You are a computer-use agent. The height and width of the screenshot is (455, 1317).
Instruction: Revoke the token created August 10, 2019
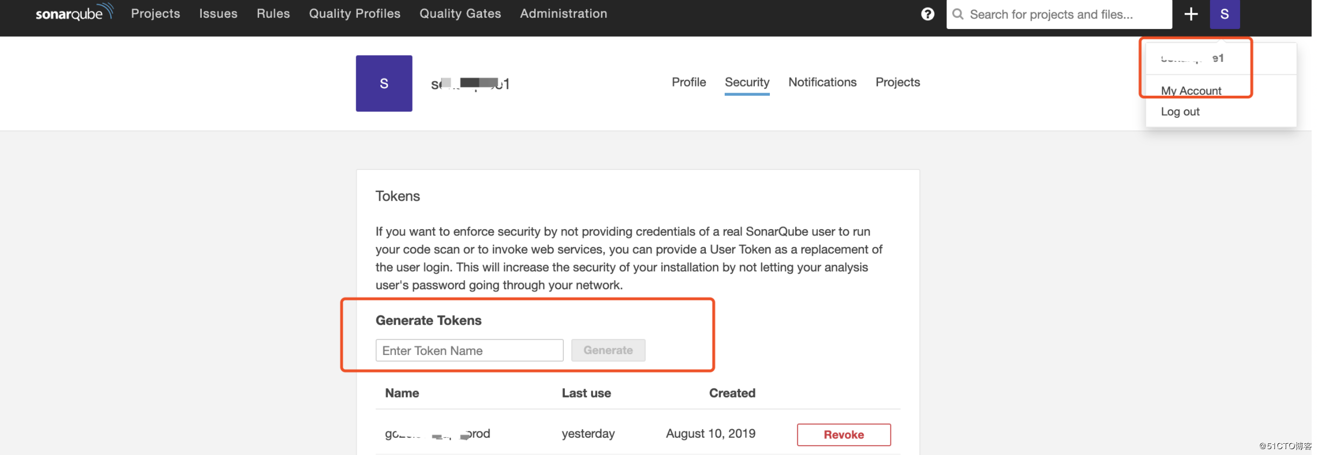843,435
